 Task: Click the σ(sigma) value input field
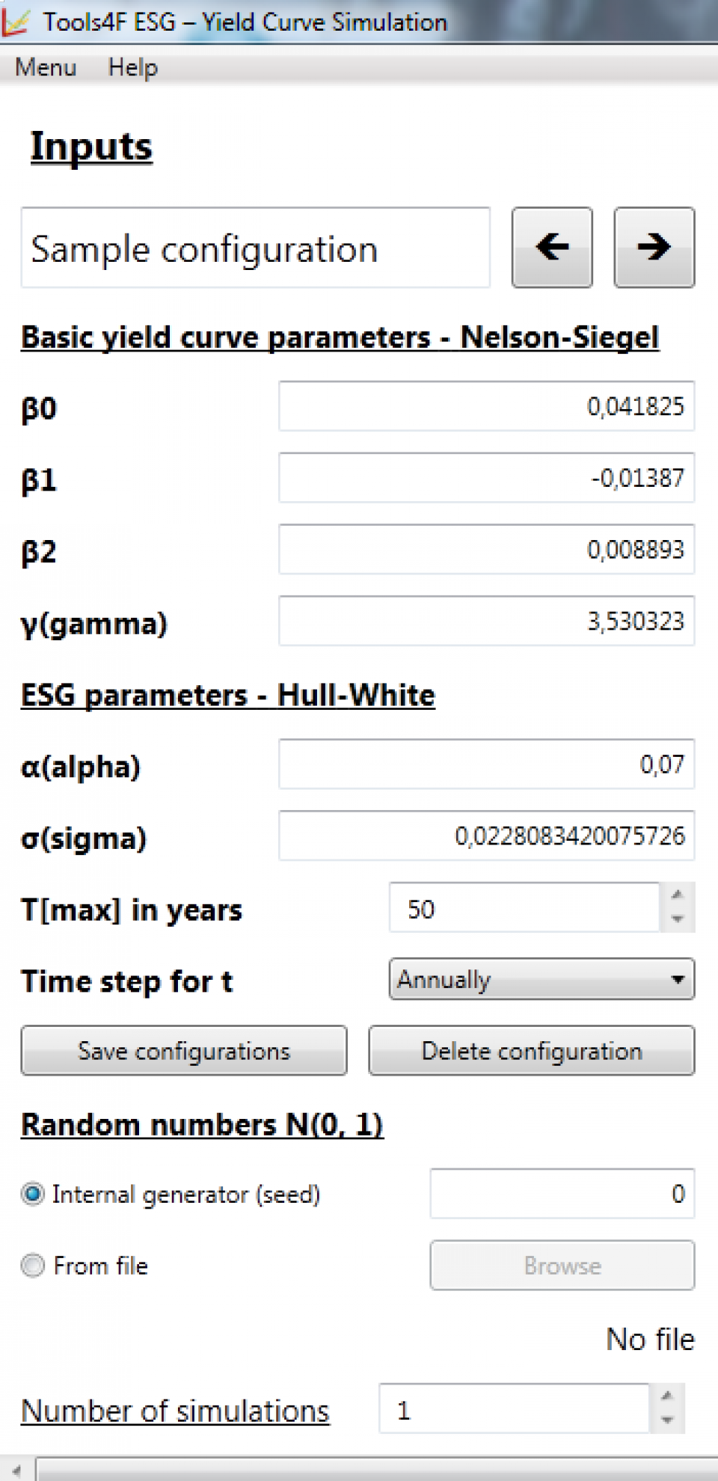click(486, 835)
